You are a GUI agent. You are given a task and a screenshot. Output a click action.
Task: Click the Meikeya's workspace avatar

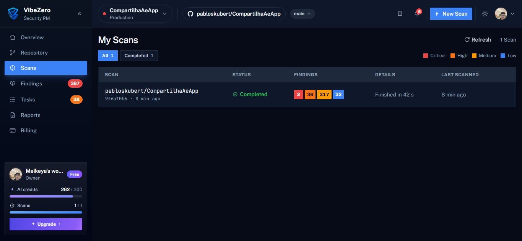16,174
